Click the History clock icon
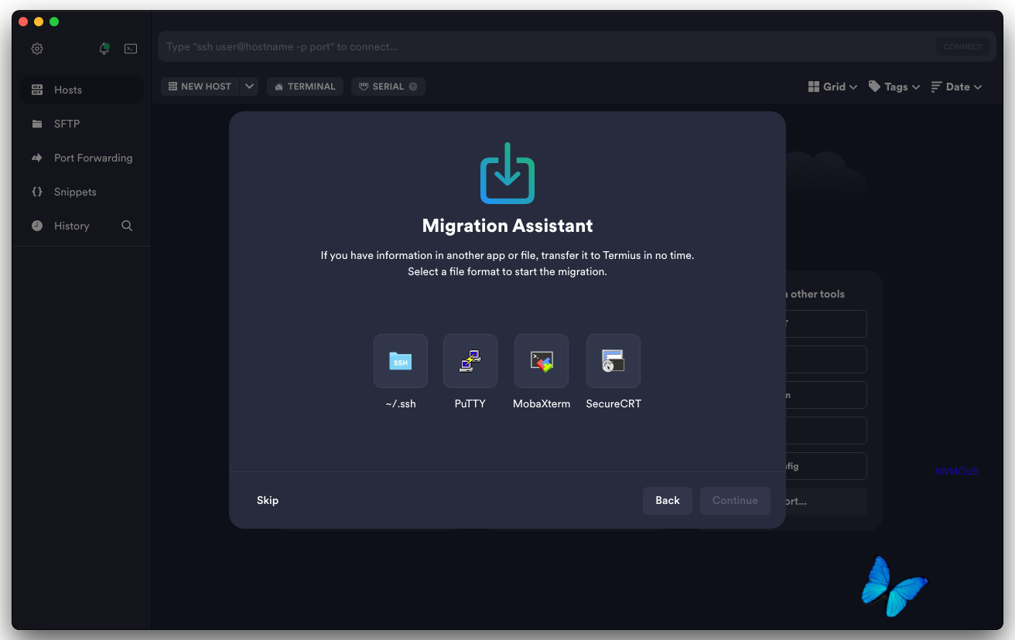The height and width of the screenshot is (640, 1015). (x=37, y=226)
